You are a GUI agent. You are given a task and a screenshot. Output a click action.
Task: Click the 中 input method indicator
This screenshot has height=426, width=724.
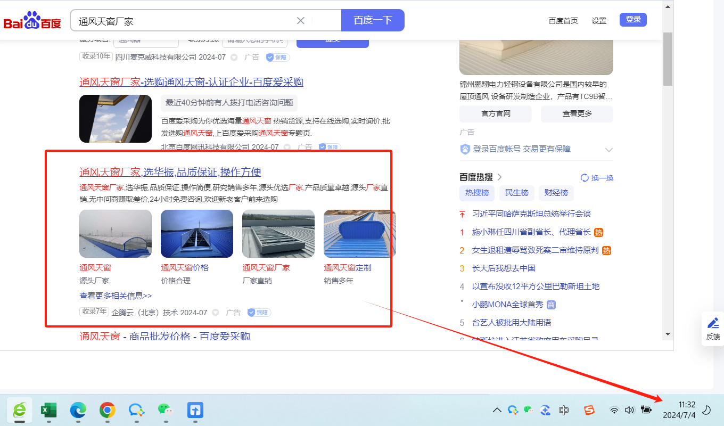pos(564,410)
